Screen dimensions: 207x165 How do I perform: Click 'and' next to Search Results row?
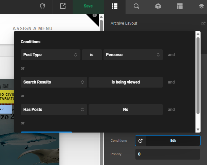171,82
